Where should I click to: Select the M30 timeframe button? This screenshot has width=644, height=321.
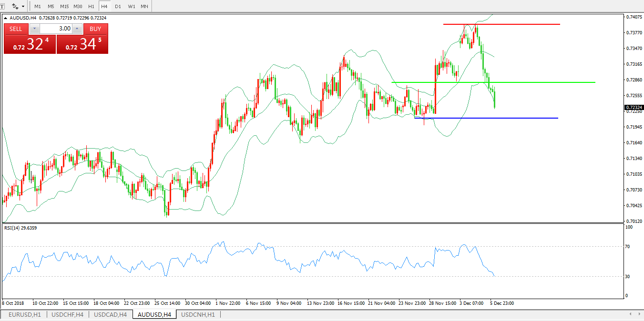point(78,7)
